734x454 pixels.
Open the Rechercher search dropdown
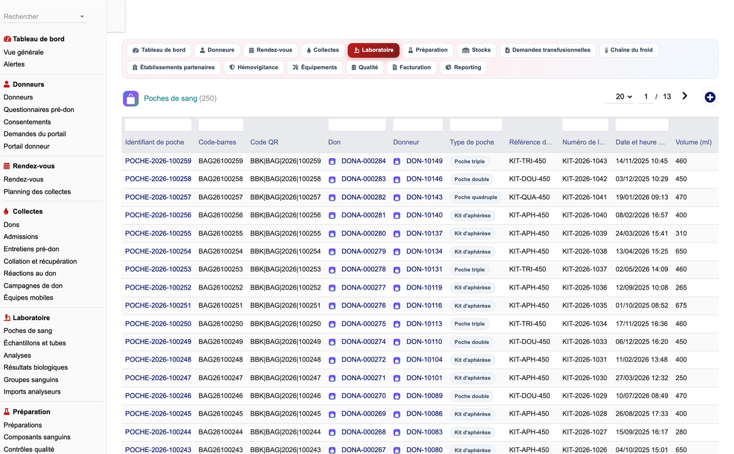pyautogui.click(x=45, y=16)
